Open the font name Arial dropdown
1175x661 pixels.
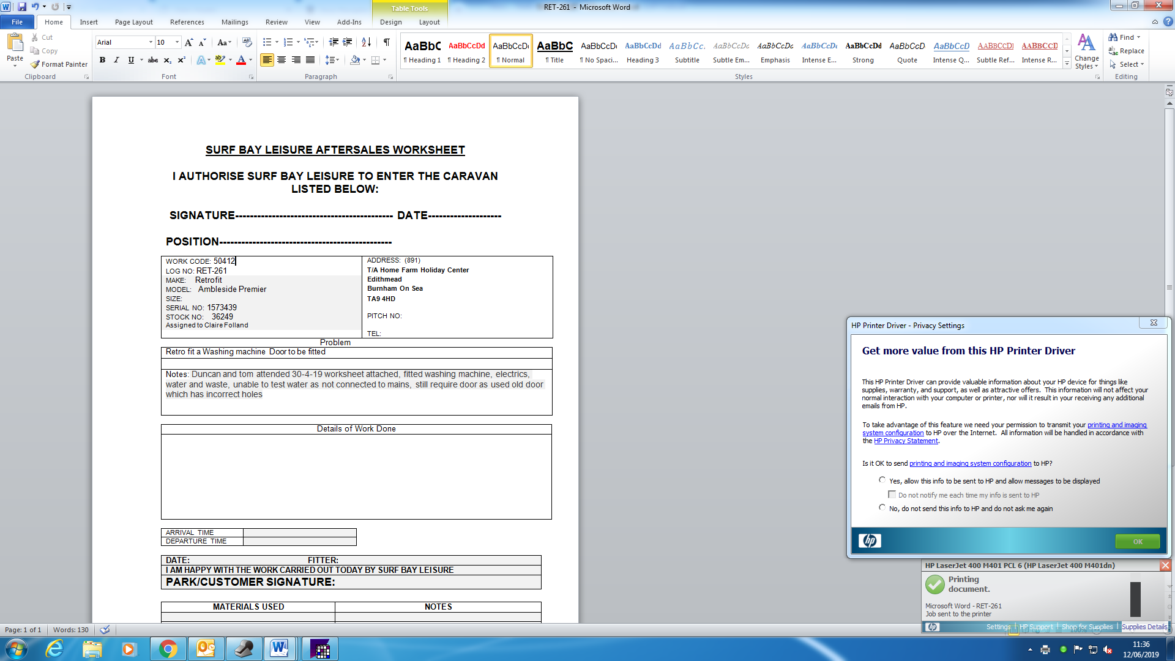(151, 42)
